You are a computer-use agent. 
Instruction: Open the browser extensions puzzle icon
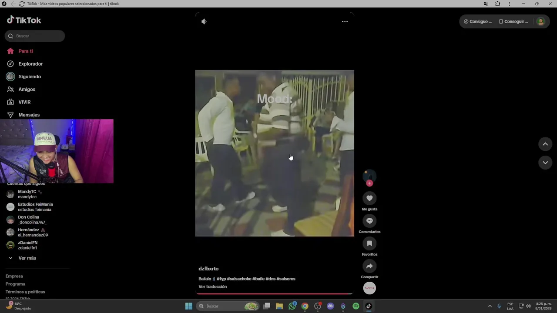(x=498, y=3)
